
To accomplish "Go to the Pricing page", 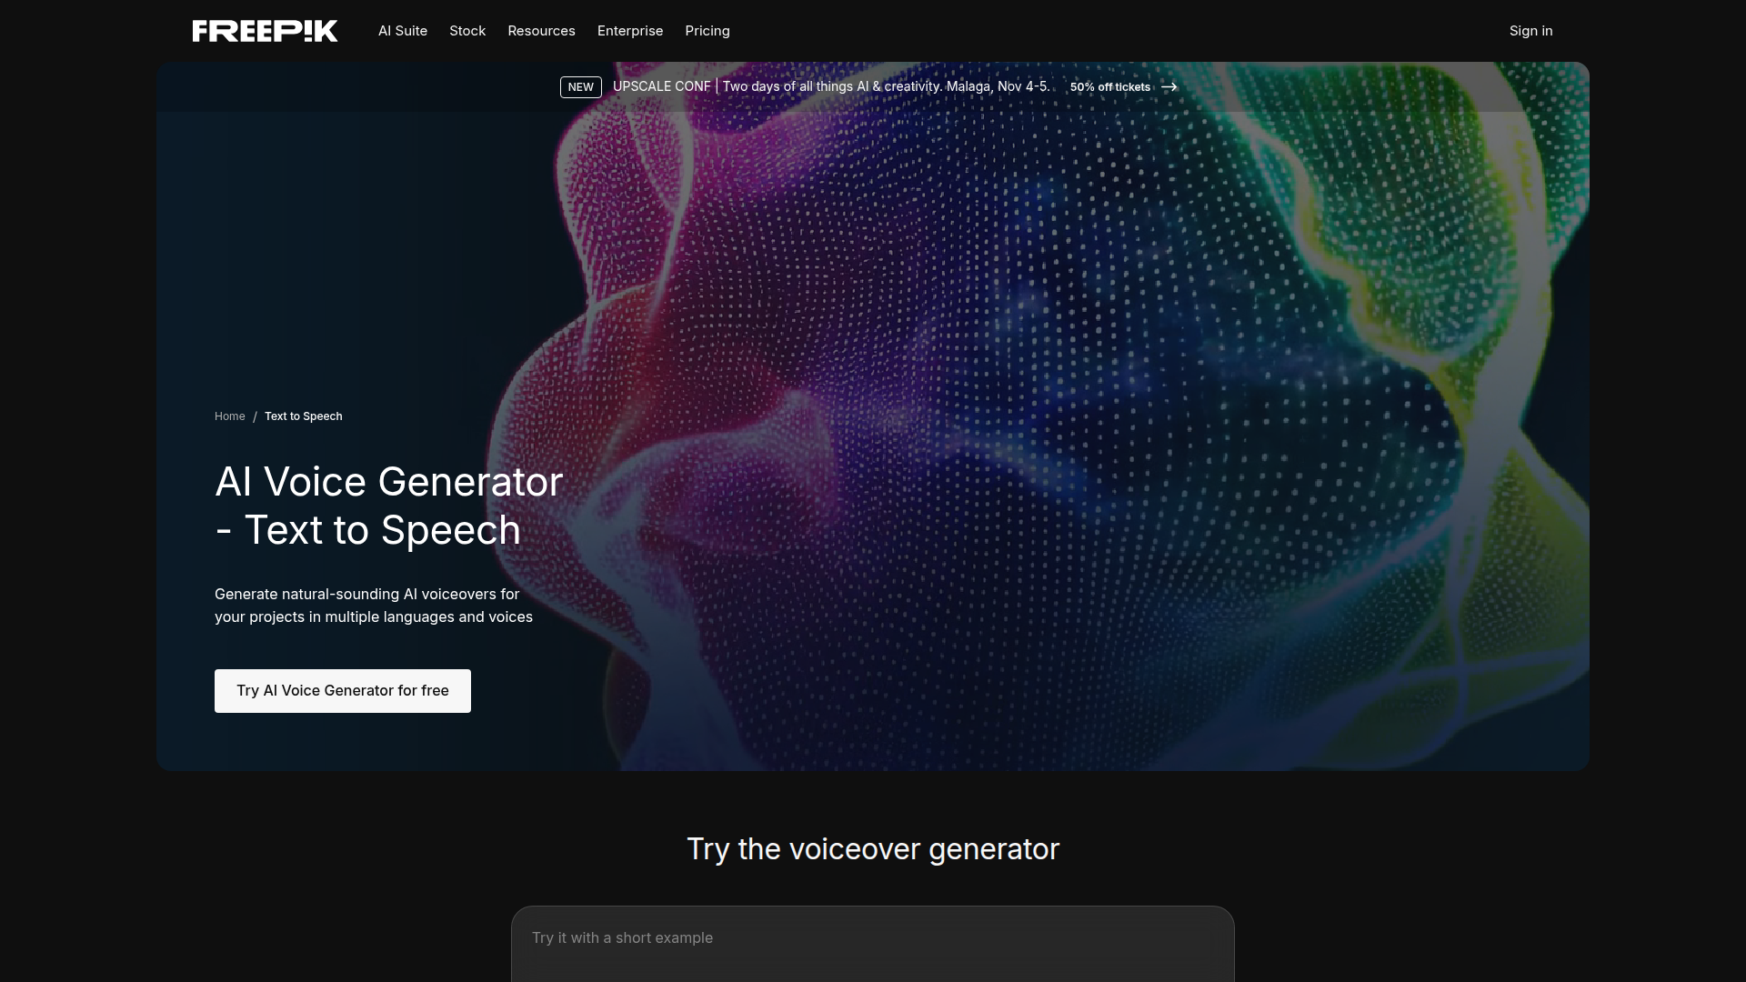I will (707, 31).
